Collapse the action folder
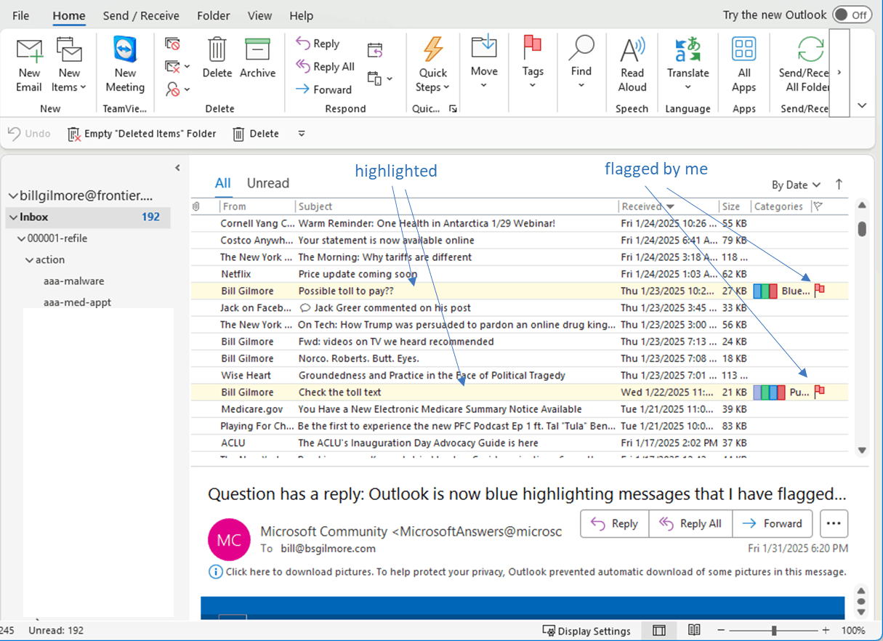The width and height of the screenshot is (883, 641). click(30, 259)
